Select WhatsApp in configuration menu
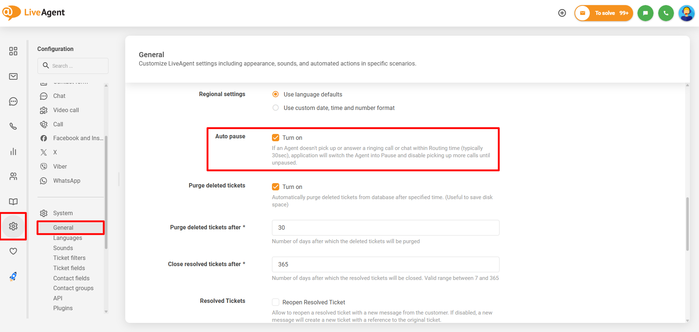 tap(67, 181)
